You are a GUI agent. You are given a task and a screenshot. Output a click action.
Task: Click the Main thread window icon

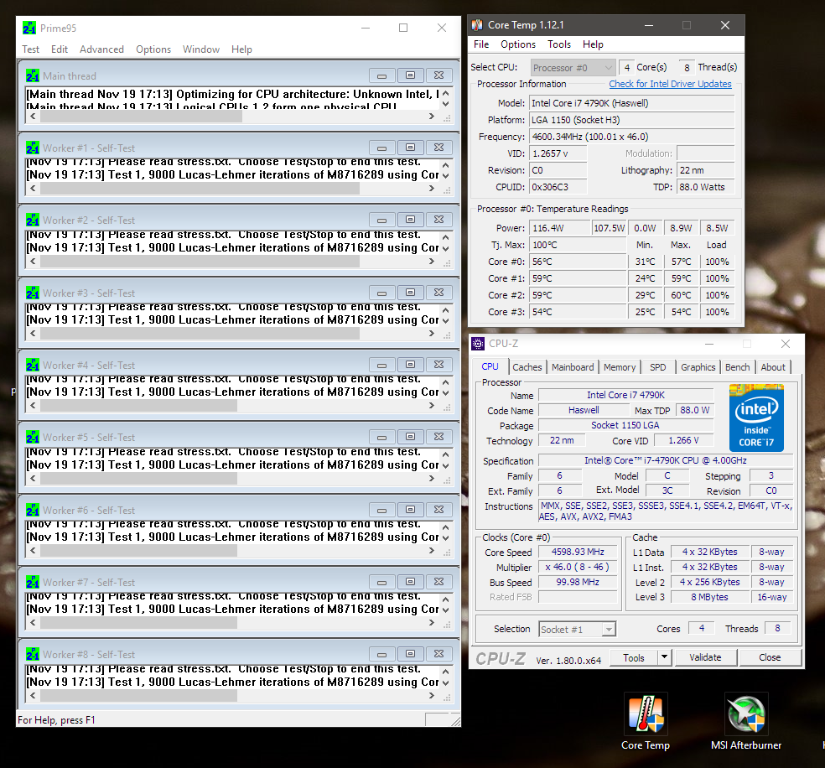click(x=33, y=75)
